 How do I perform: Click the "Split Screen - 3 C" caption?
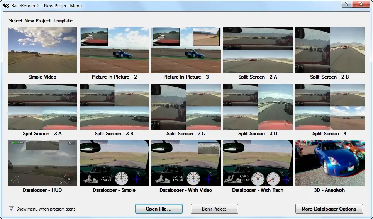click(x=186, y=134)
